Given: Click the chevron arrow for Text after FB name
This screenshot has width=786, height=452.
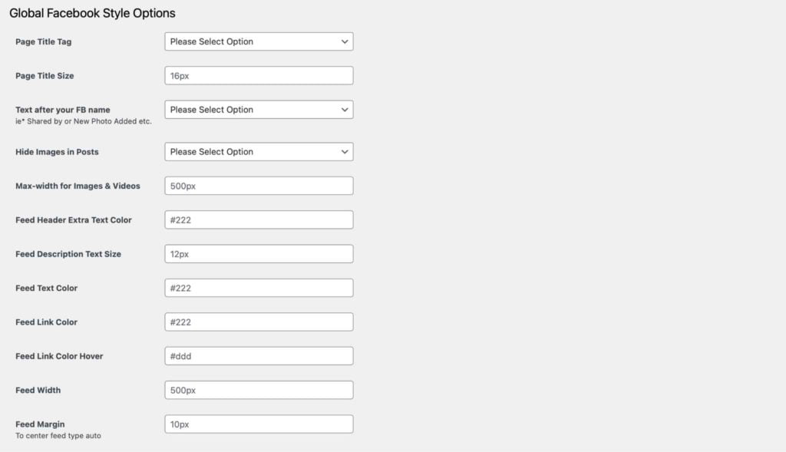Looking at the screenshot, I should (345, 110).
